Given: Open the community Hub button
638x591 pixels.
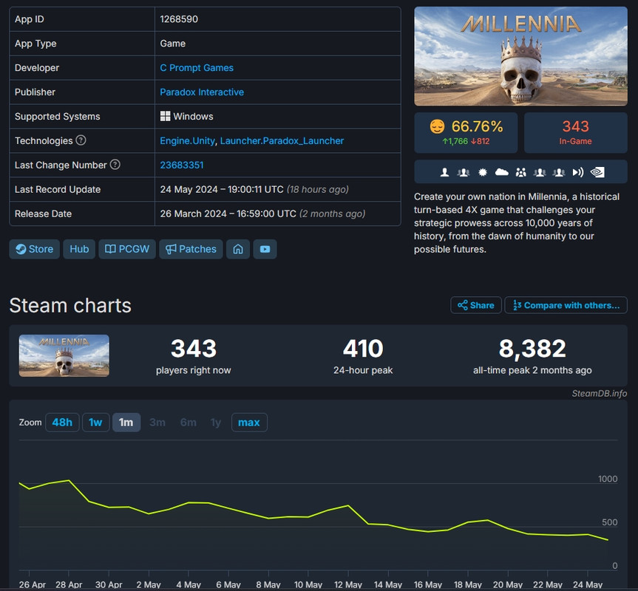Looking at the screenshot, I should [x=79, y=249].
